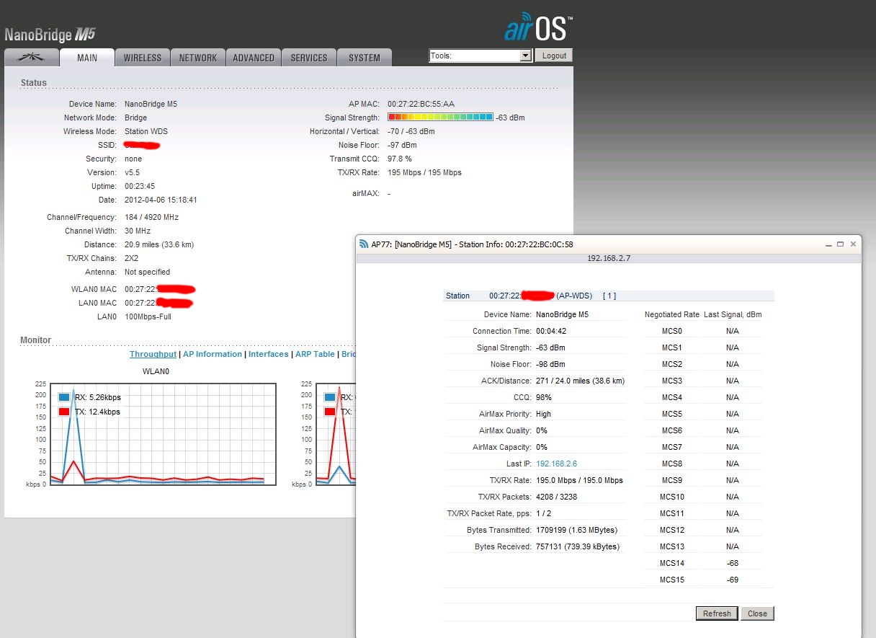Click the ACK/Distance 271 / 24.0 miles value
Viewport: 876px width, 638px height.
[580, 381]
